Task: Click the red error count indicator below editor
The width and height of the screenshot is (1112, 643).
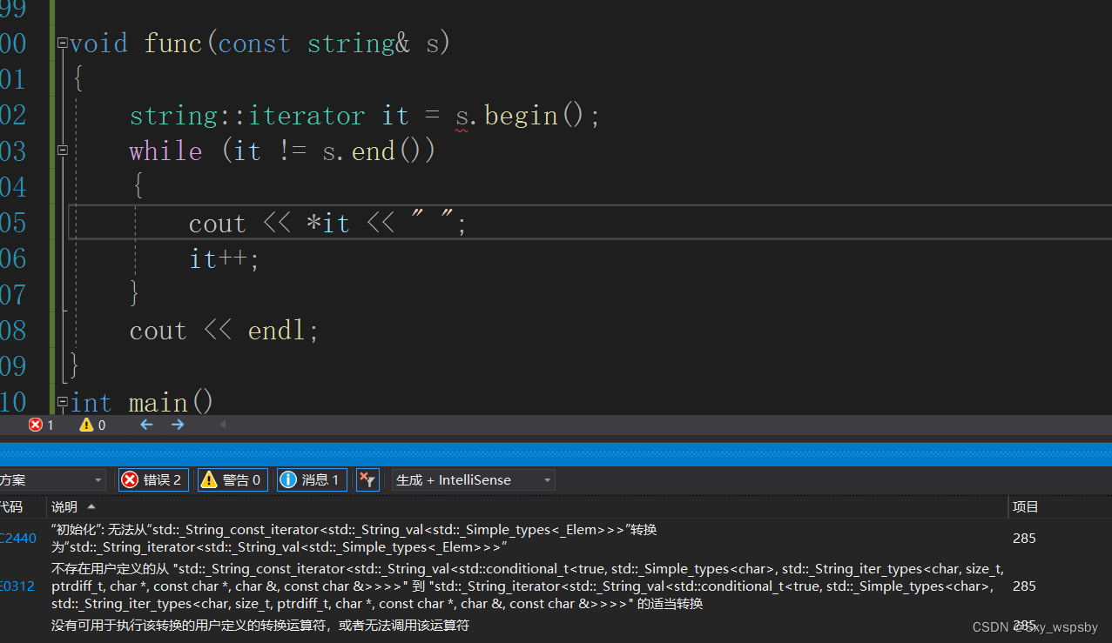Action: pos(41,425)
